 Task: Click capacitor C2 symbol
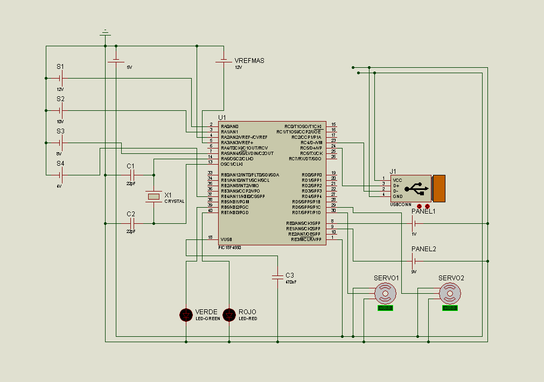pos(132,223)
